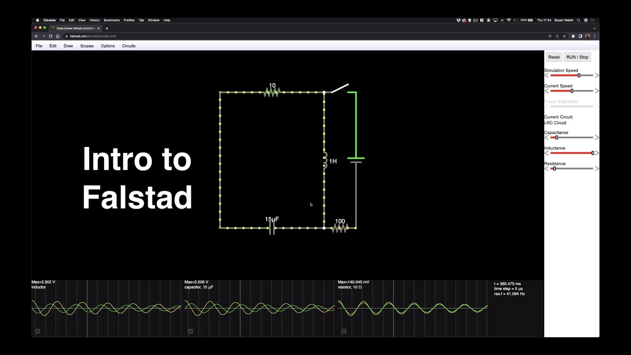Close the falstad.com browser tab
This screenshot has width=631, height=355.
click(99, 28)
